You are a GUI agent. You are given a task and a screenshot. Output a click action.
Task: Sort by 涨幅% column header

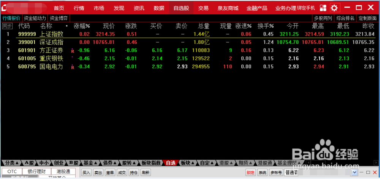click(82, 26)
